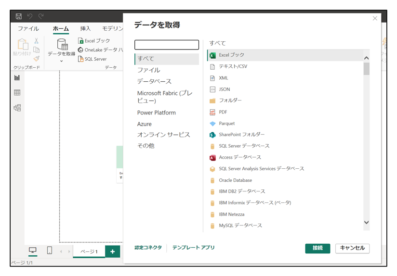Select ファイル category in dialog
397x276 pixels.
tap(148, 70)
